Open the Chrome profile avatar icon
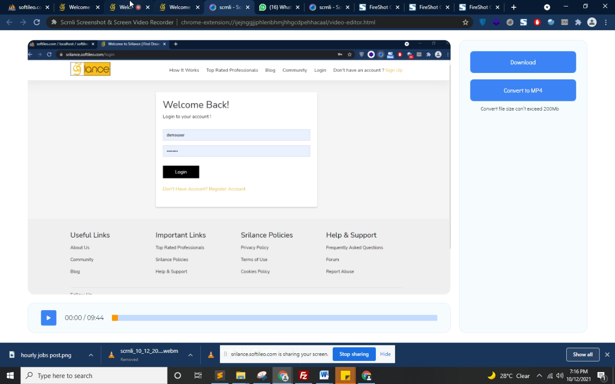Image resolution: width=615 pixels, height=384 pixels. [592, 22]
